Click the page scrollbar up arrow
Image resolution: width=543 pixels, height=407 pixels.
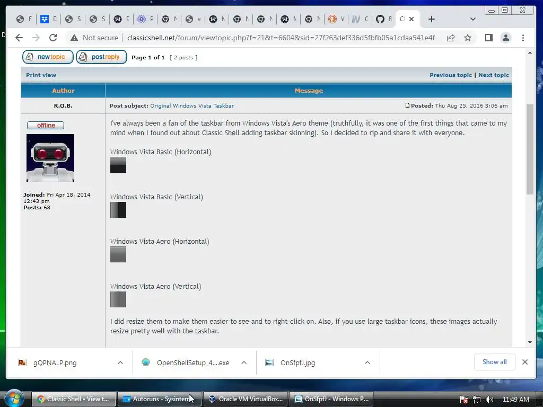coord(530,52)
